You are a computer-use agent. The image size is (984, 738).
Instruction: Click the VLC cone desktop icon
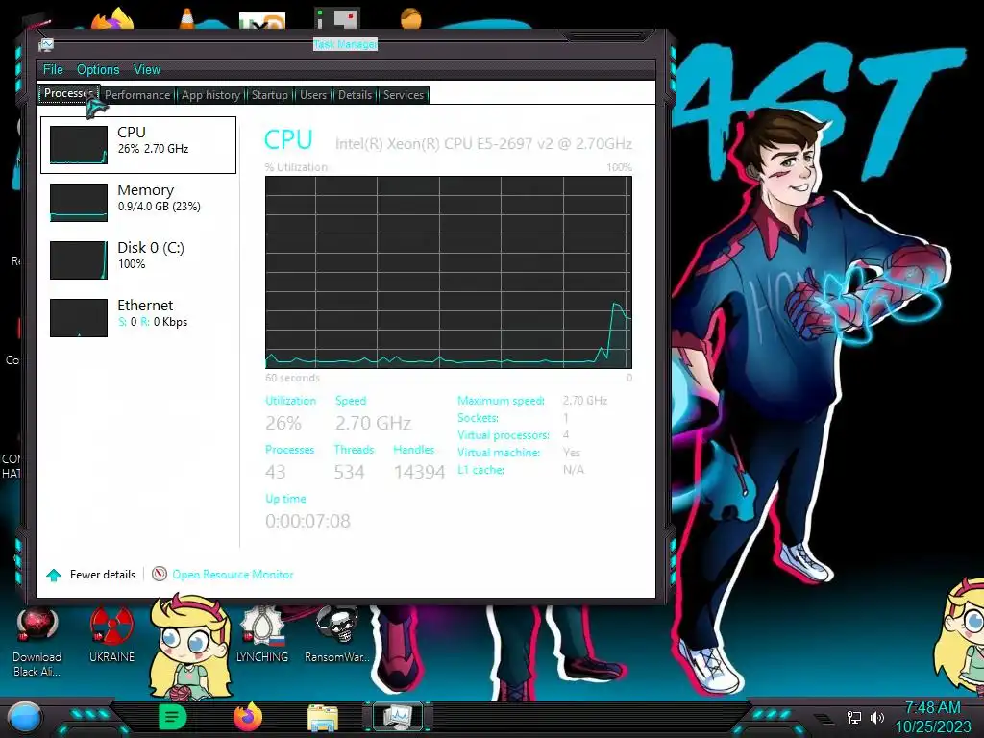(x=187, y=18)
